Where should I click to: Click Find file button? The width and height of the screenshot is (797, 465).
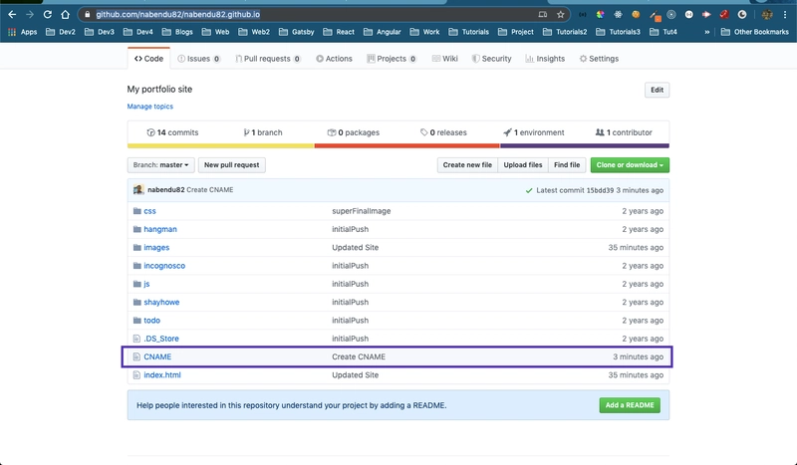[567, 165]
